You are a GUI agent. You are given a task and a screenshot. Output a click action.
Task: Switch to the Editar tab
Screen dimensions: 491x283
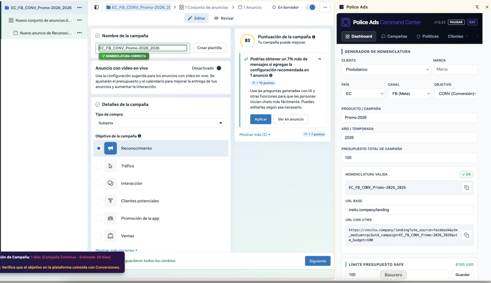[197, 18]
